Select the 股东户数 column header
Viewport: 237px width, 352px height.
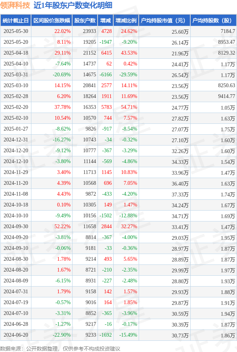[85, 21]
